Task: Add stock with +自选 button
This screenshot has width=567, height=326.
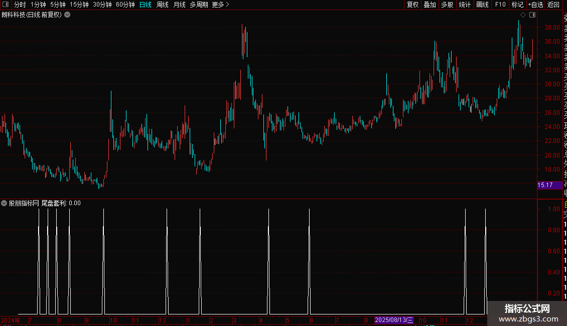Action: coord(535,5)
